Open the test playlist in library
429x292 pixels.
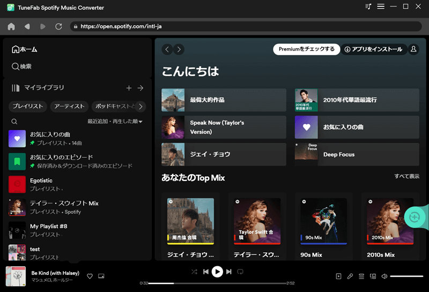(77, 253)
